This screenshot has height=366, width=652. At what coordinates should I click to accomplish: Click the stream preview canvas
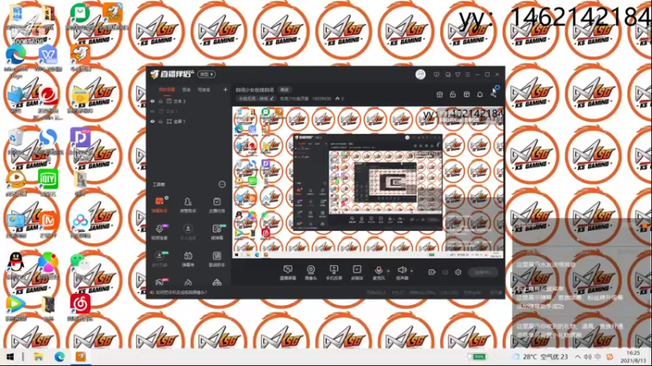[x=368, y=182]
